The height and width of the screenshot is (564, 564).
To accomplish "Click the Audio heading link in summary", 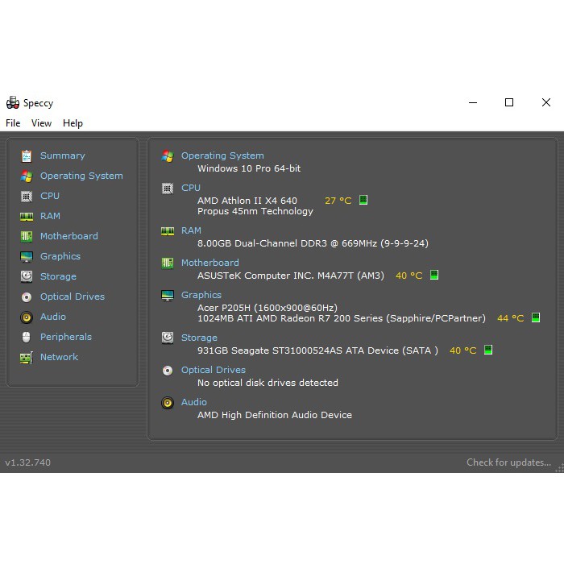I will [194, 402].
